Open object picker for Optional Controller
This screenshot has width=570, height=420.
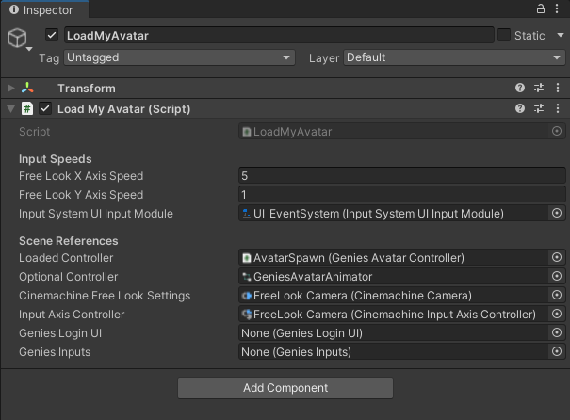point(557,277)
